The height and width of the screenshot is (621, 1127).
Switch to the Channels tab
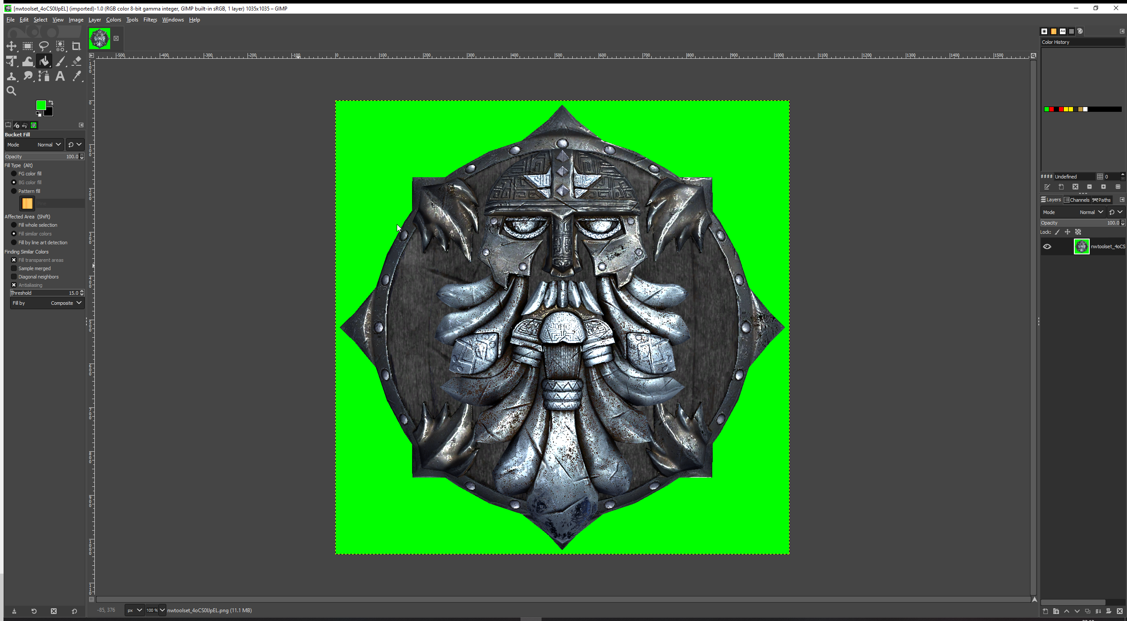point(1077,200)
